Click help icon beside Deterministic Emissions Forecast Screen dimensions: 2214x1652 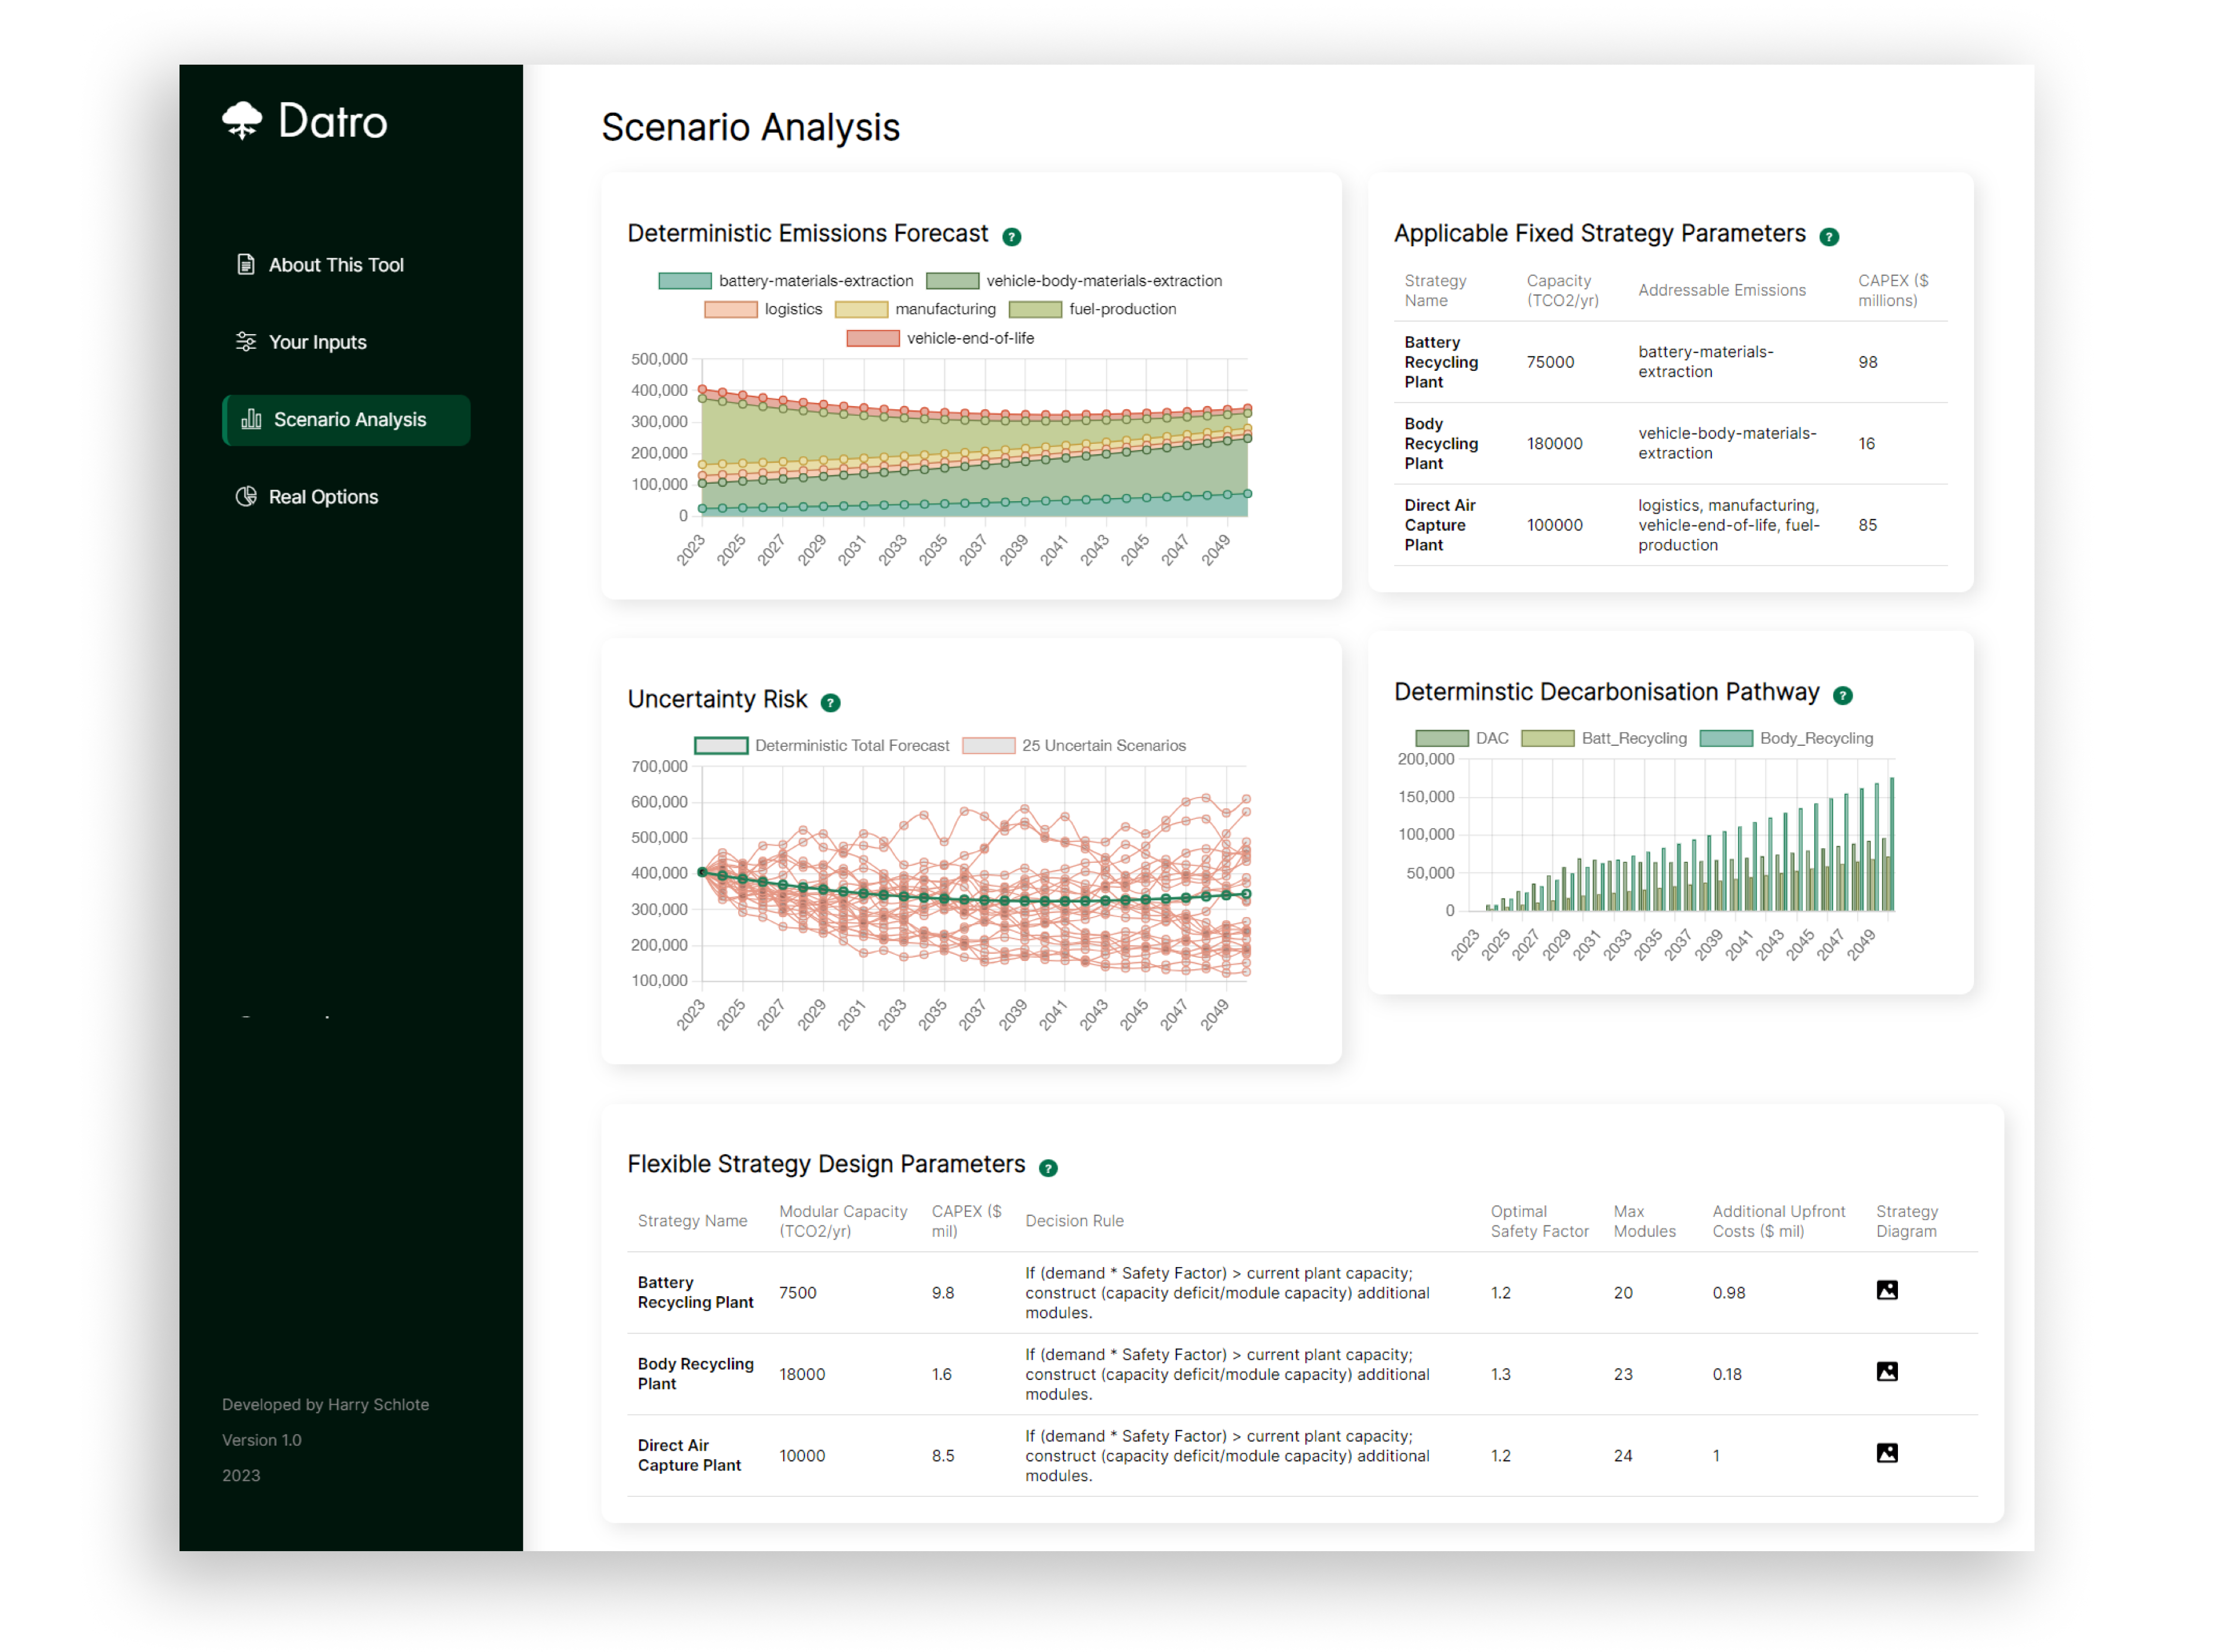pos(1011,237)
